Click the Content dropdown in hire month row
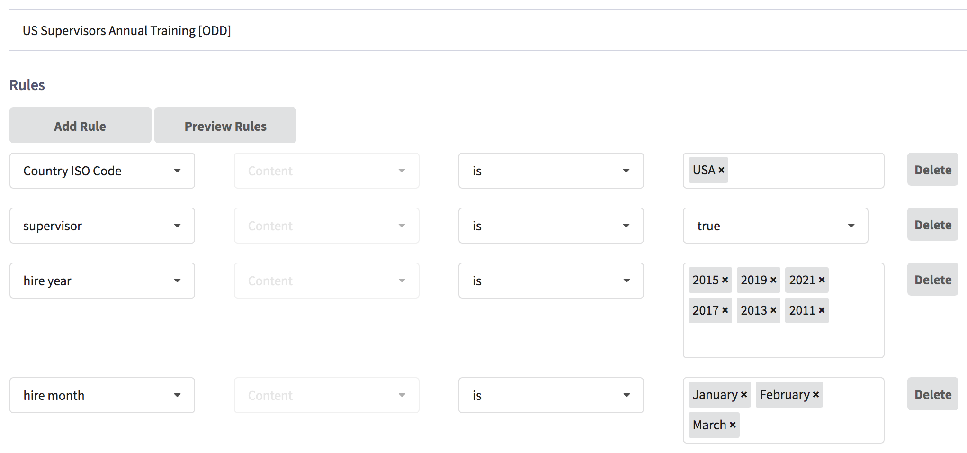This screenshot has width=967, height=453. 327,395
